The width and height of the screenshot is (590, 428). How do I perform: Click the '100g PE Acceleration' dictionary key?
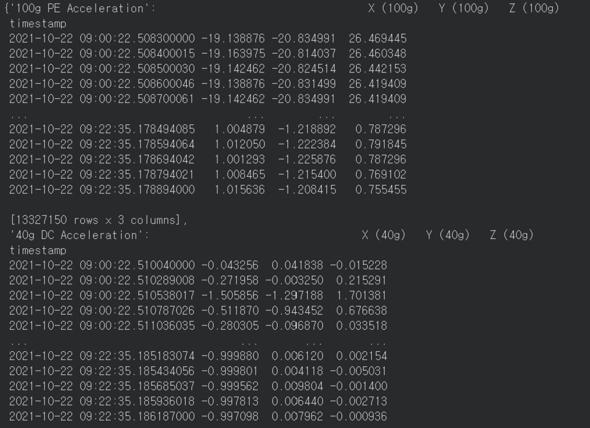[81, 9]
